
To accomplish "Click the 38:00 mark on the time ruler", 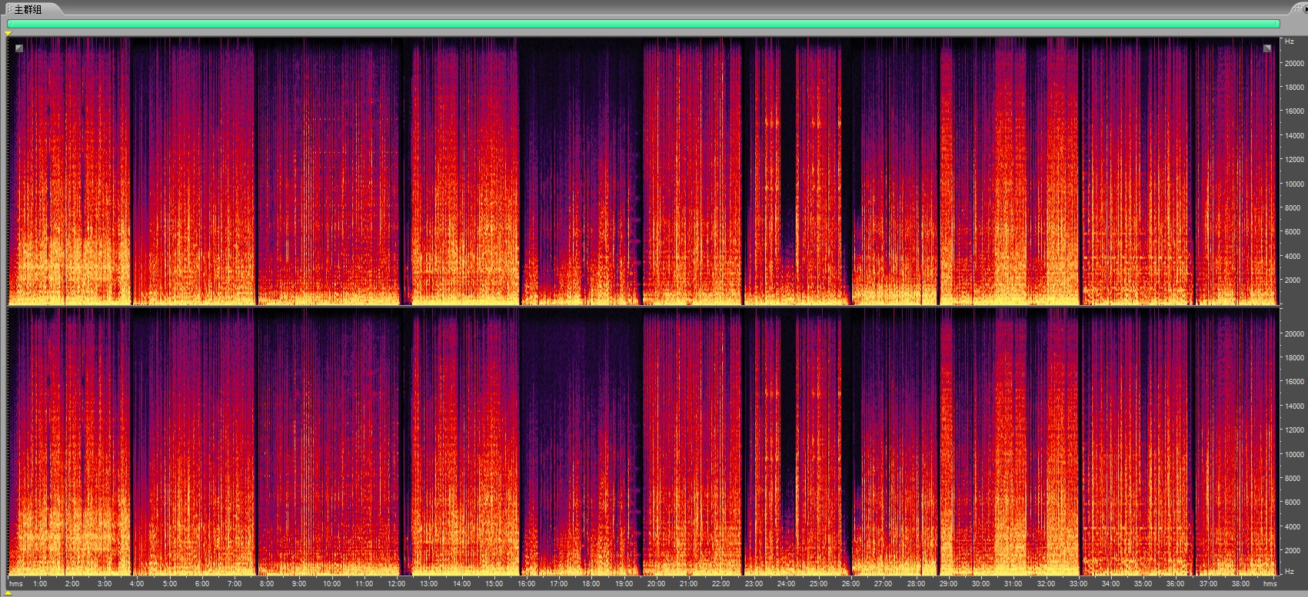I will (x=1240, y=584).
